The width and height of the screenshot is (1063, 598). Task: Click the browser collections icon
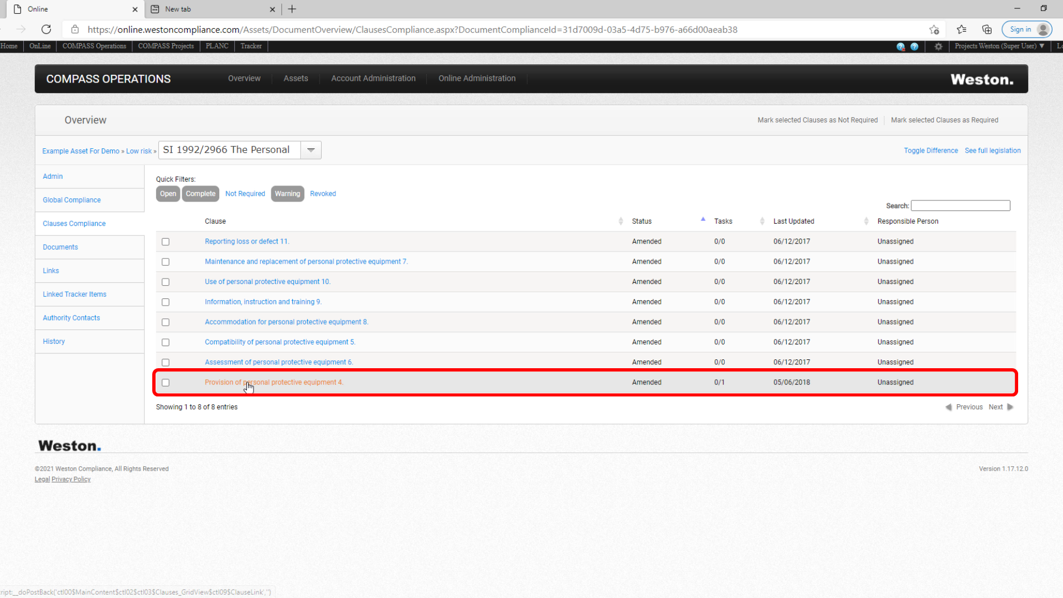[x=987, y=29]
